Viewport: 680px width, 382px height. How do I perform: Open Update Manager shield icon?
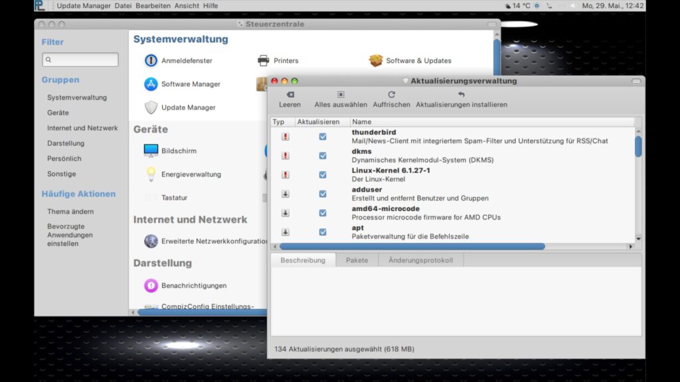click(151, 107)
